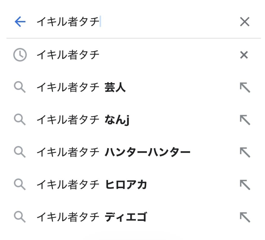The image size is (265, 240).
Task: Choose suggestion イキル者タチ なんj
Action: (83, 120)
